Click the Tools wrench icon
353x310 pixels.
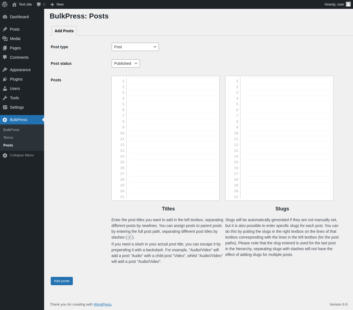[x=5, y=98]
